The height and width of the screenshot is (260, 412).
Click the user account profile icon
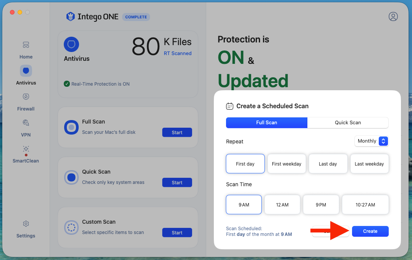coord(393,16)
